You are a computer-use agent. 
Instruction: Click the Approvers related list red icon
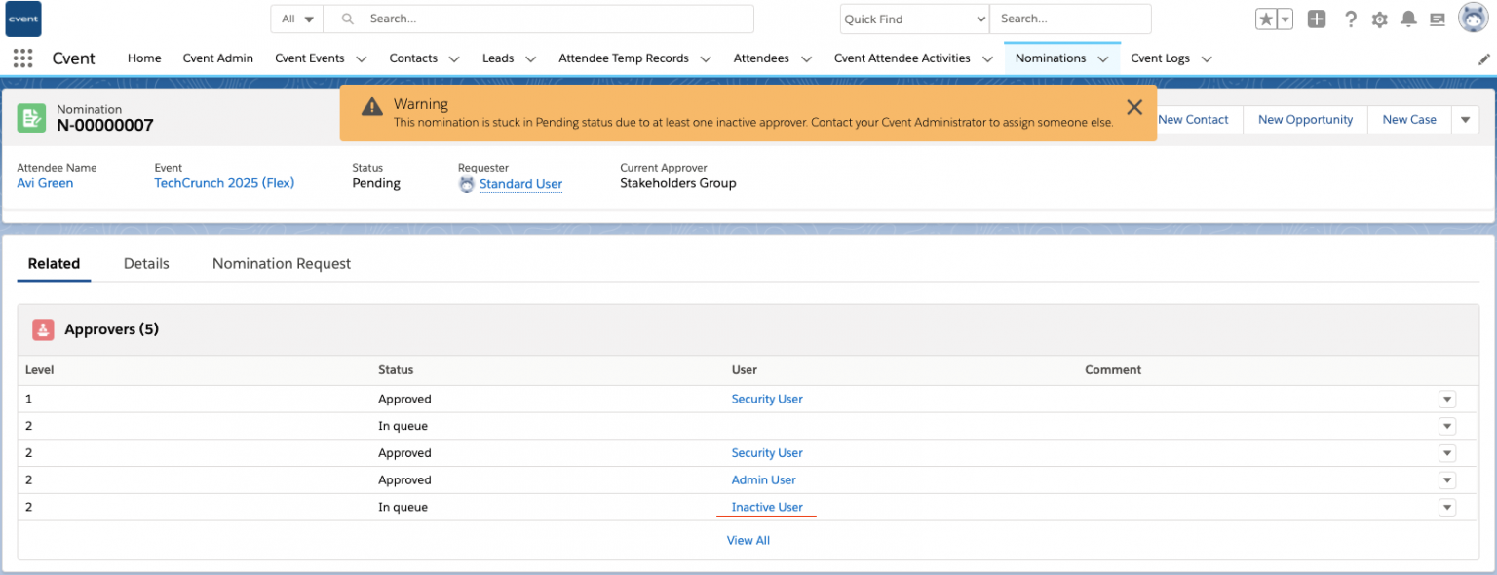point(43,329)
